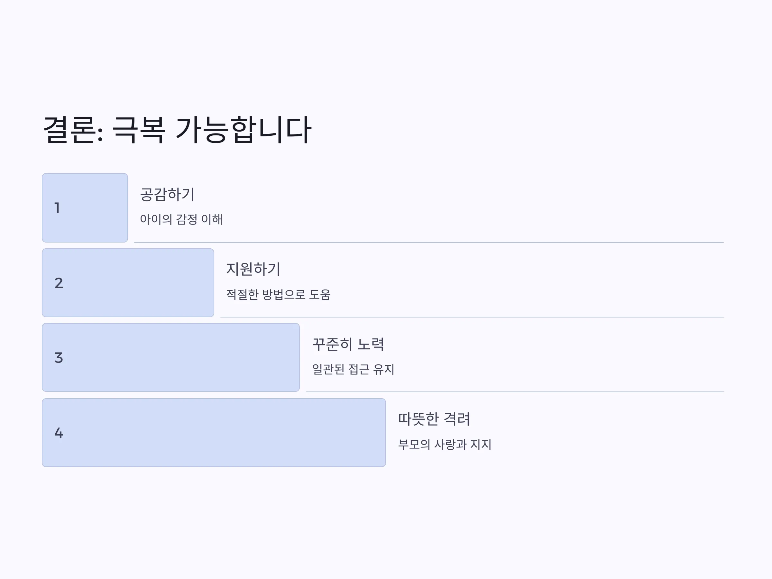
Task: Click the 따뜻한 격려 heading
Action: click(434, 419)
